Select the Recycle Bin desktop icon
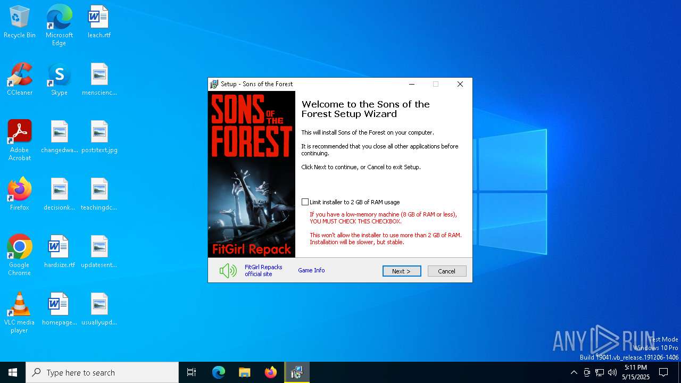Screen dimensions: 681x383 [20, 22]
